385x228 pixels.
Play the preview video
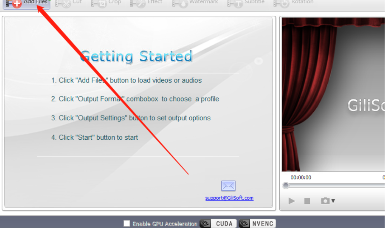[x=291, y=201]
